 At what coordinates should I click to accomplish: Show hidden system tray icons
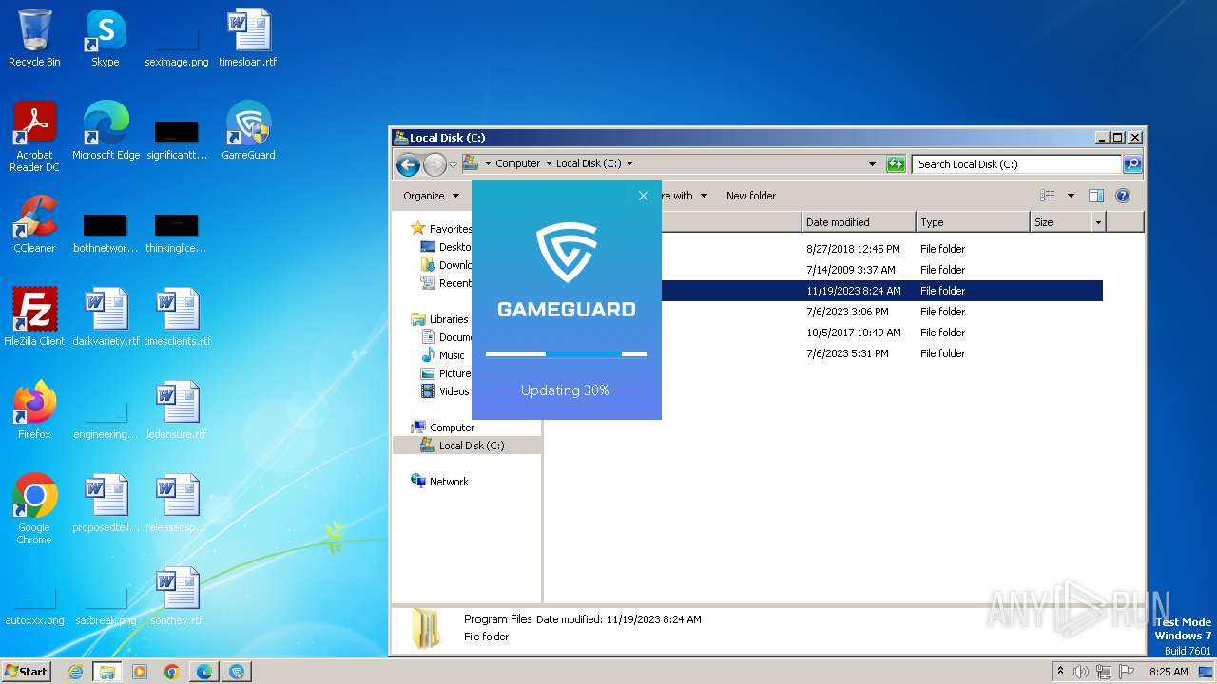pos(1060,672)
